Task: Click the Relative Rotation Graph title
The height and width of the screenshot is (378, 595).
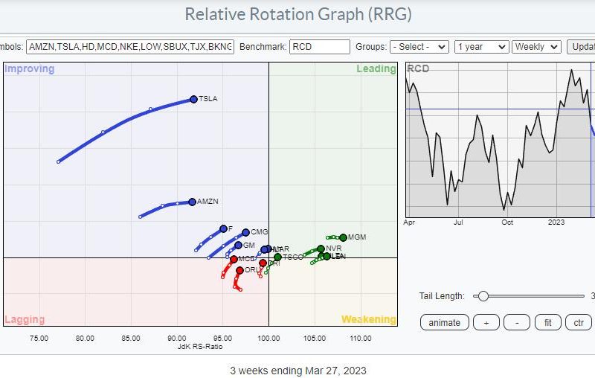Action: [298, 14]
